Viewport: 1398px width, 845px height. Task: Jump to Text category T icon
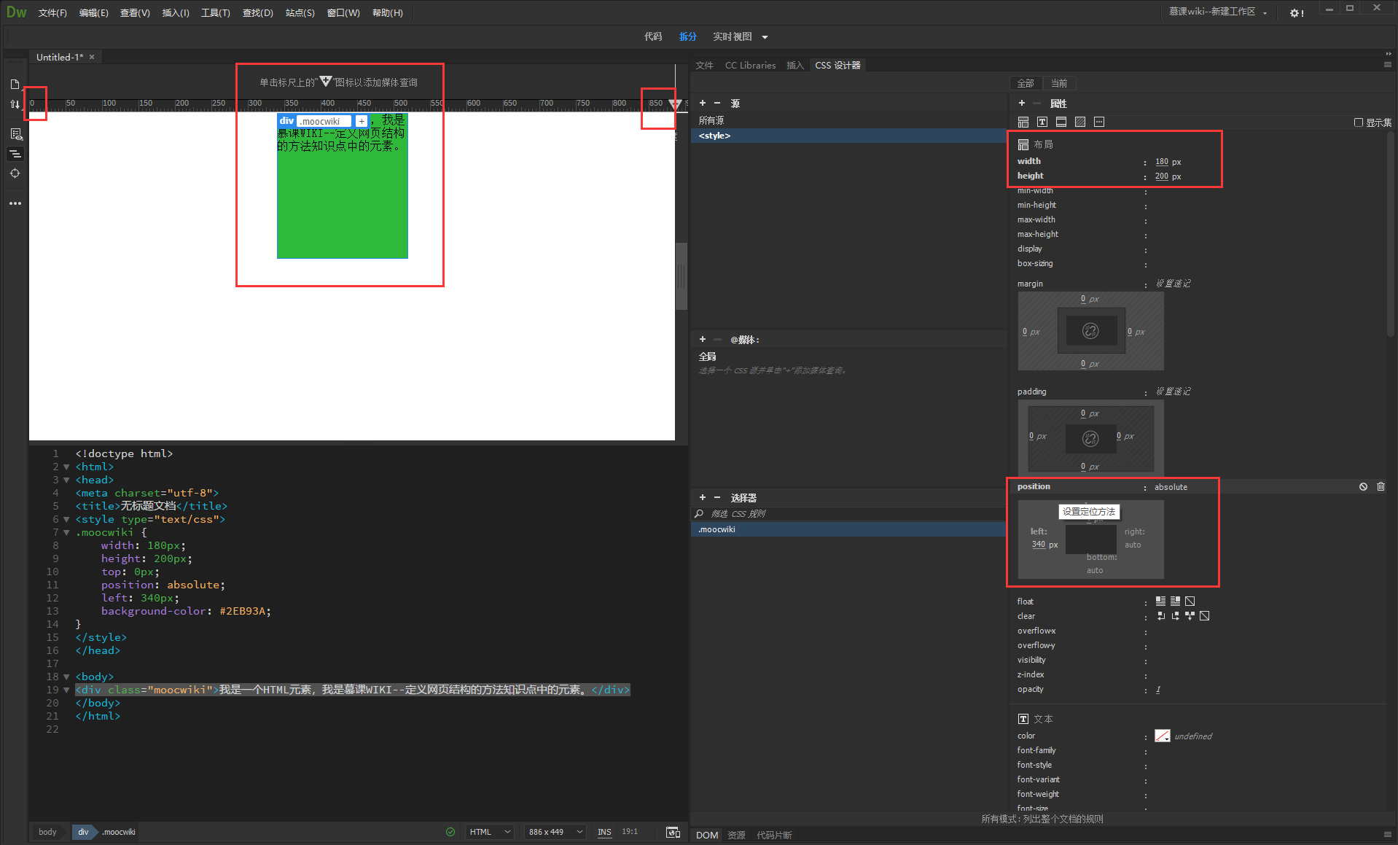[x=1042, y=122]
